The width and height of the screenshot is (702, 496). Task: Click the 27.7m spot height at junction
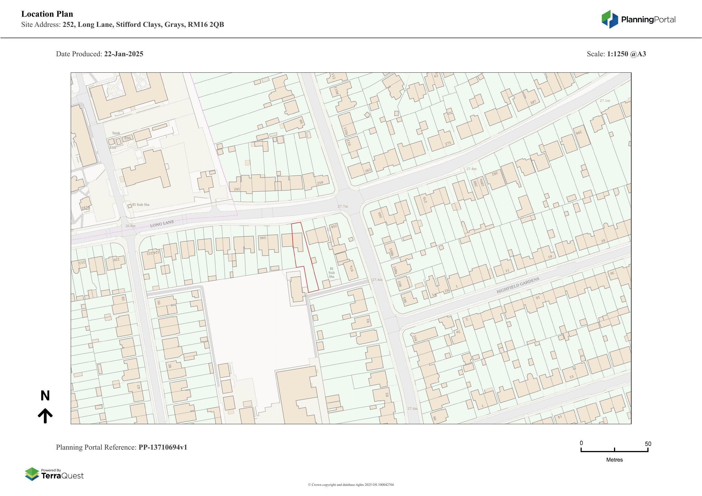click(343, 206)
